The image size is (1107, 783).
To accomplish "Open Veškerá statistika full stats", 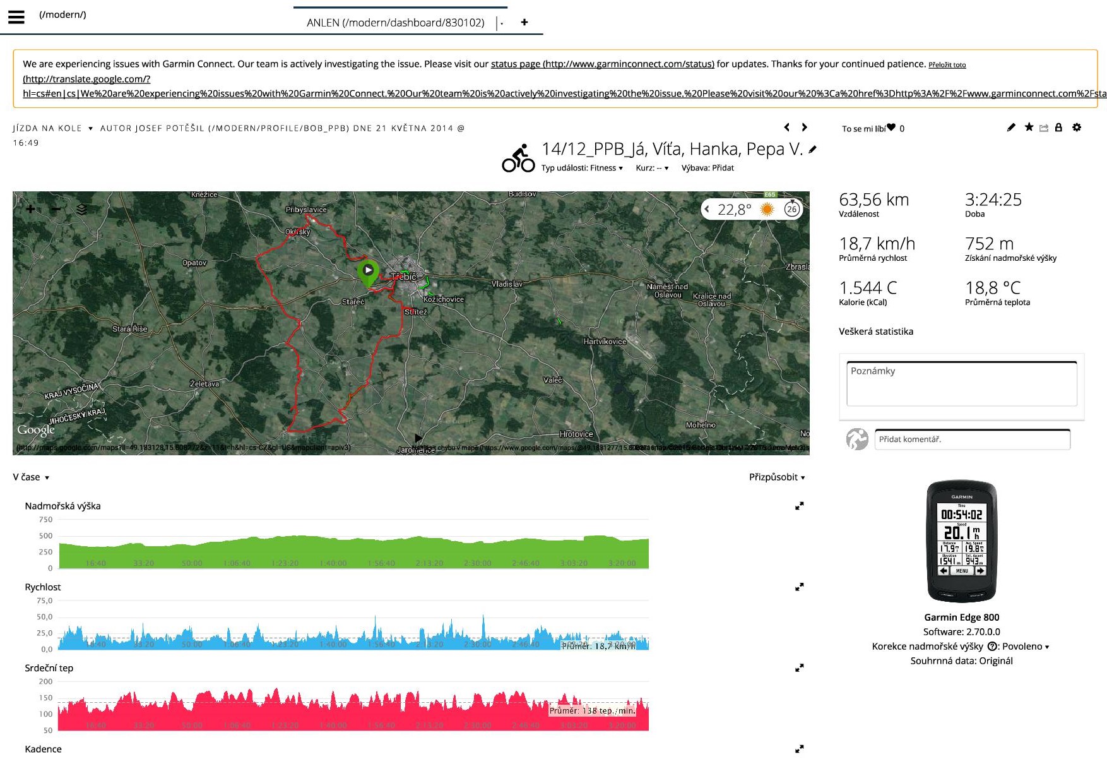I will click(x=875, y=332).
